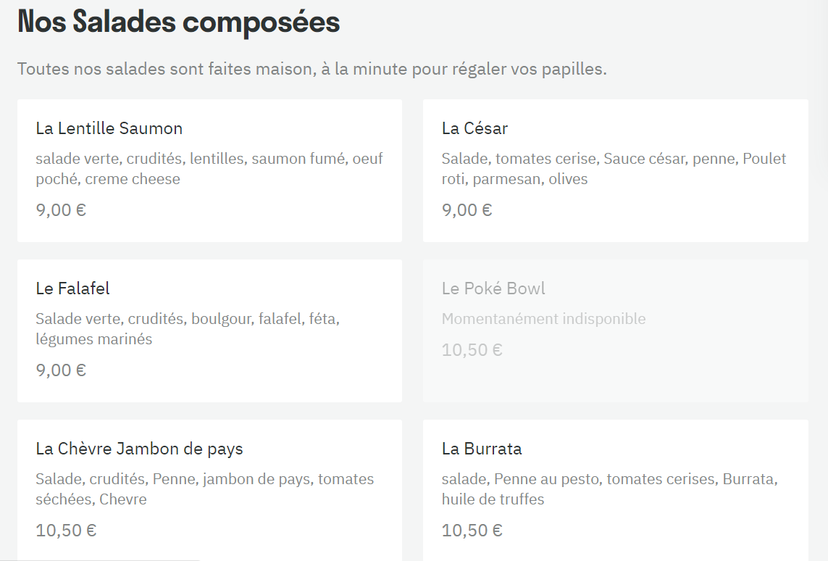Click the 9,00 € price under La César
The image size is (828, 561).
[467, 210]
